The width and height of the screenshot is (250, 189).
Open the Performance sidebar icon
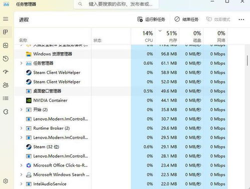[6, 45]
